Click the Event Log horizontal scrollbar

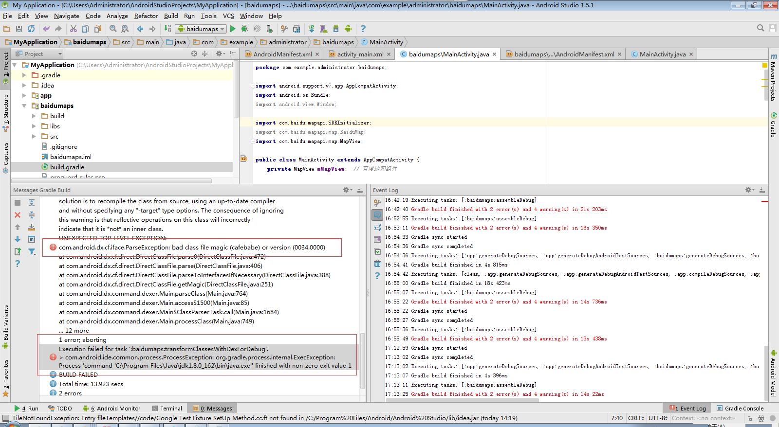[x=463, y=400]
